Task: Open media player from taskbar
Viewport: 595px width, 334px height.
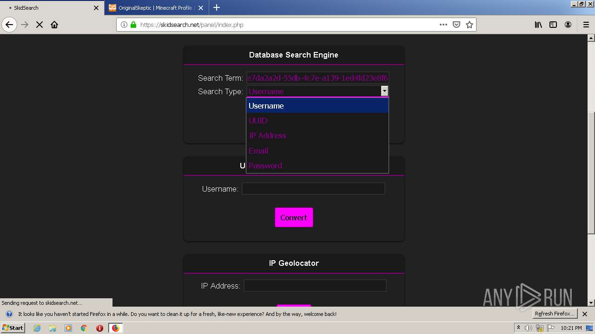Action: pyautogui.click(x=68, y=328)
